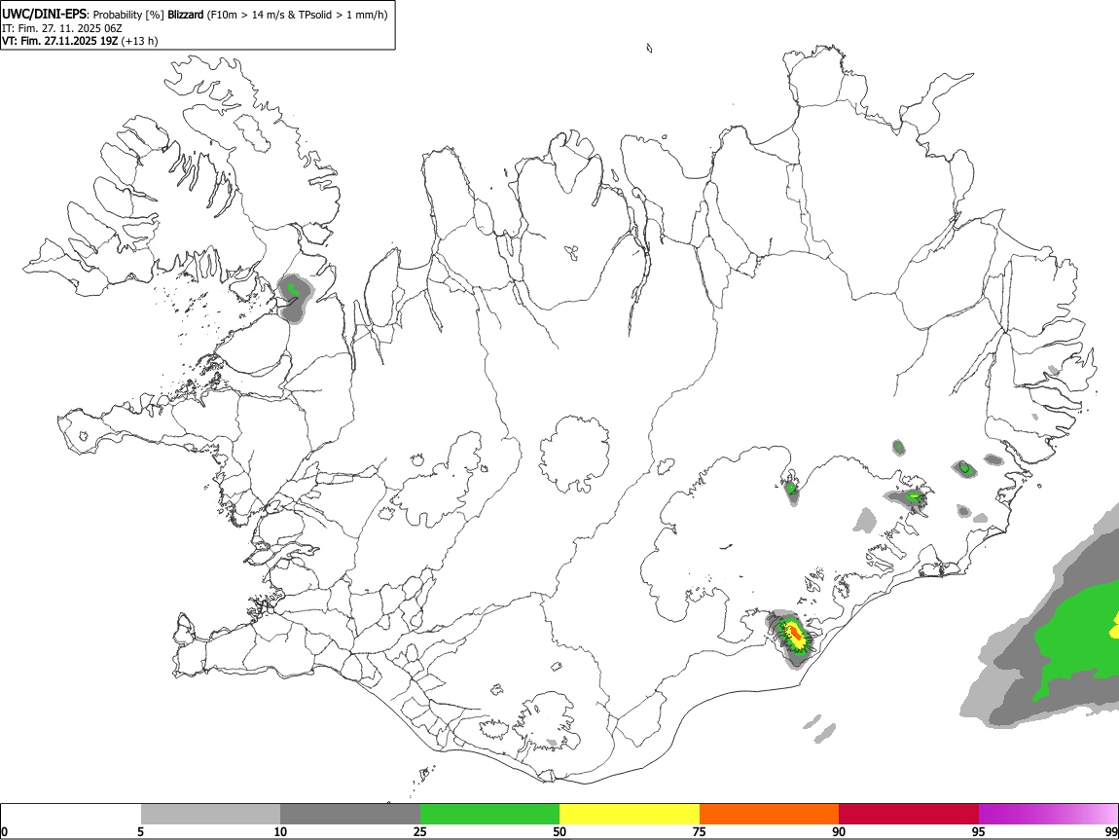Click the dark gray 10-25% legend swatch
The height and width of the screenshot is (840, 1119).
tap(350, 814)
